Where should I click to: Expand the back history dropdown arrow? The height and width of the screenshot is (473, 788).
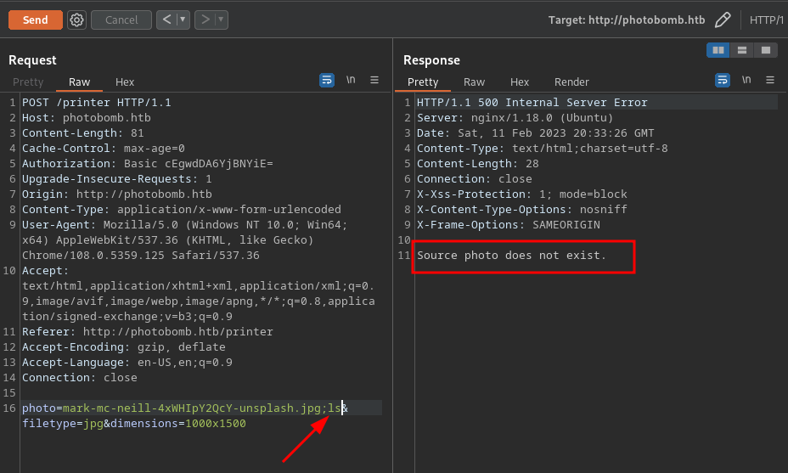point(183,20)
